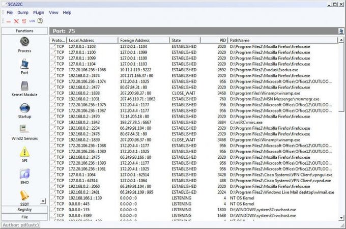Sort by the Foreign Address column header
The height and width of the screenshot is (229, 346).
pyautogui.click(x=143, y=40)
